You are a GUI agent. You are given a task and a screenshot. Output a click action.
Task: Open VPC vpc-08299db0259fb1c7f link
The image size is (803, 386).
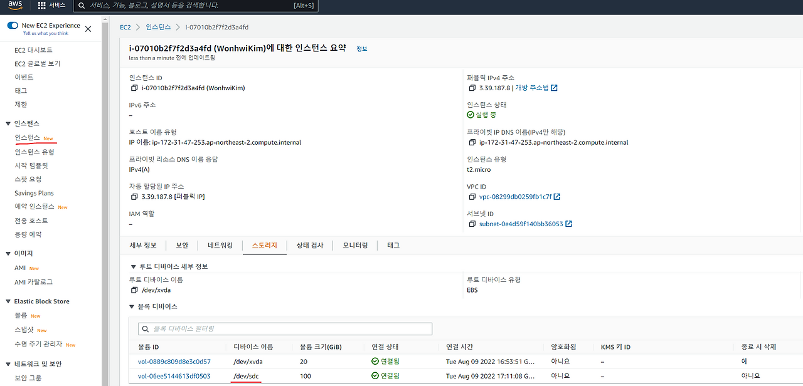pos(516,197)
